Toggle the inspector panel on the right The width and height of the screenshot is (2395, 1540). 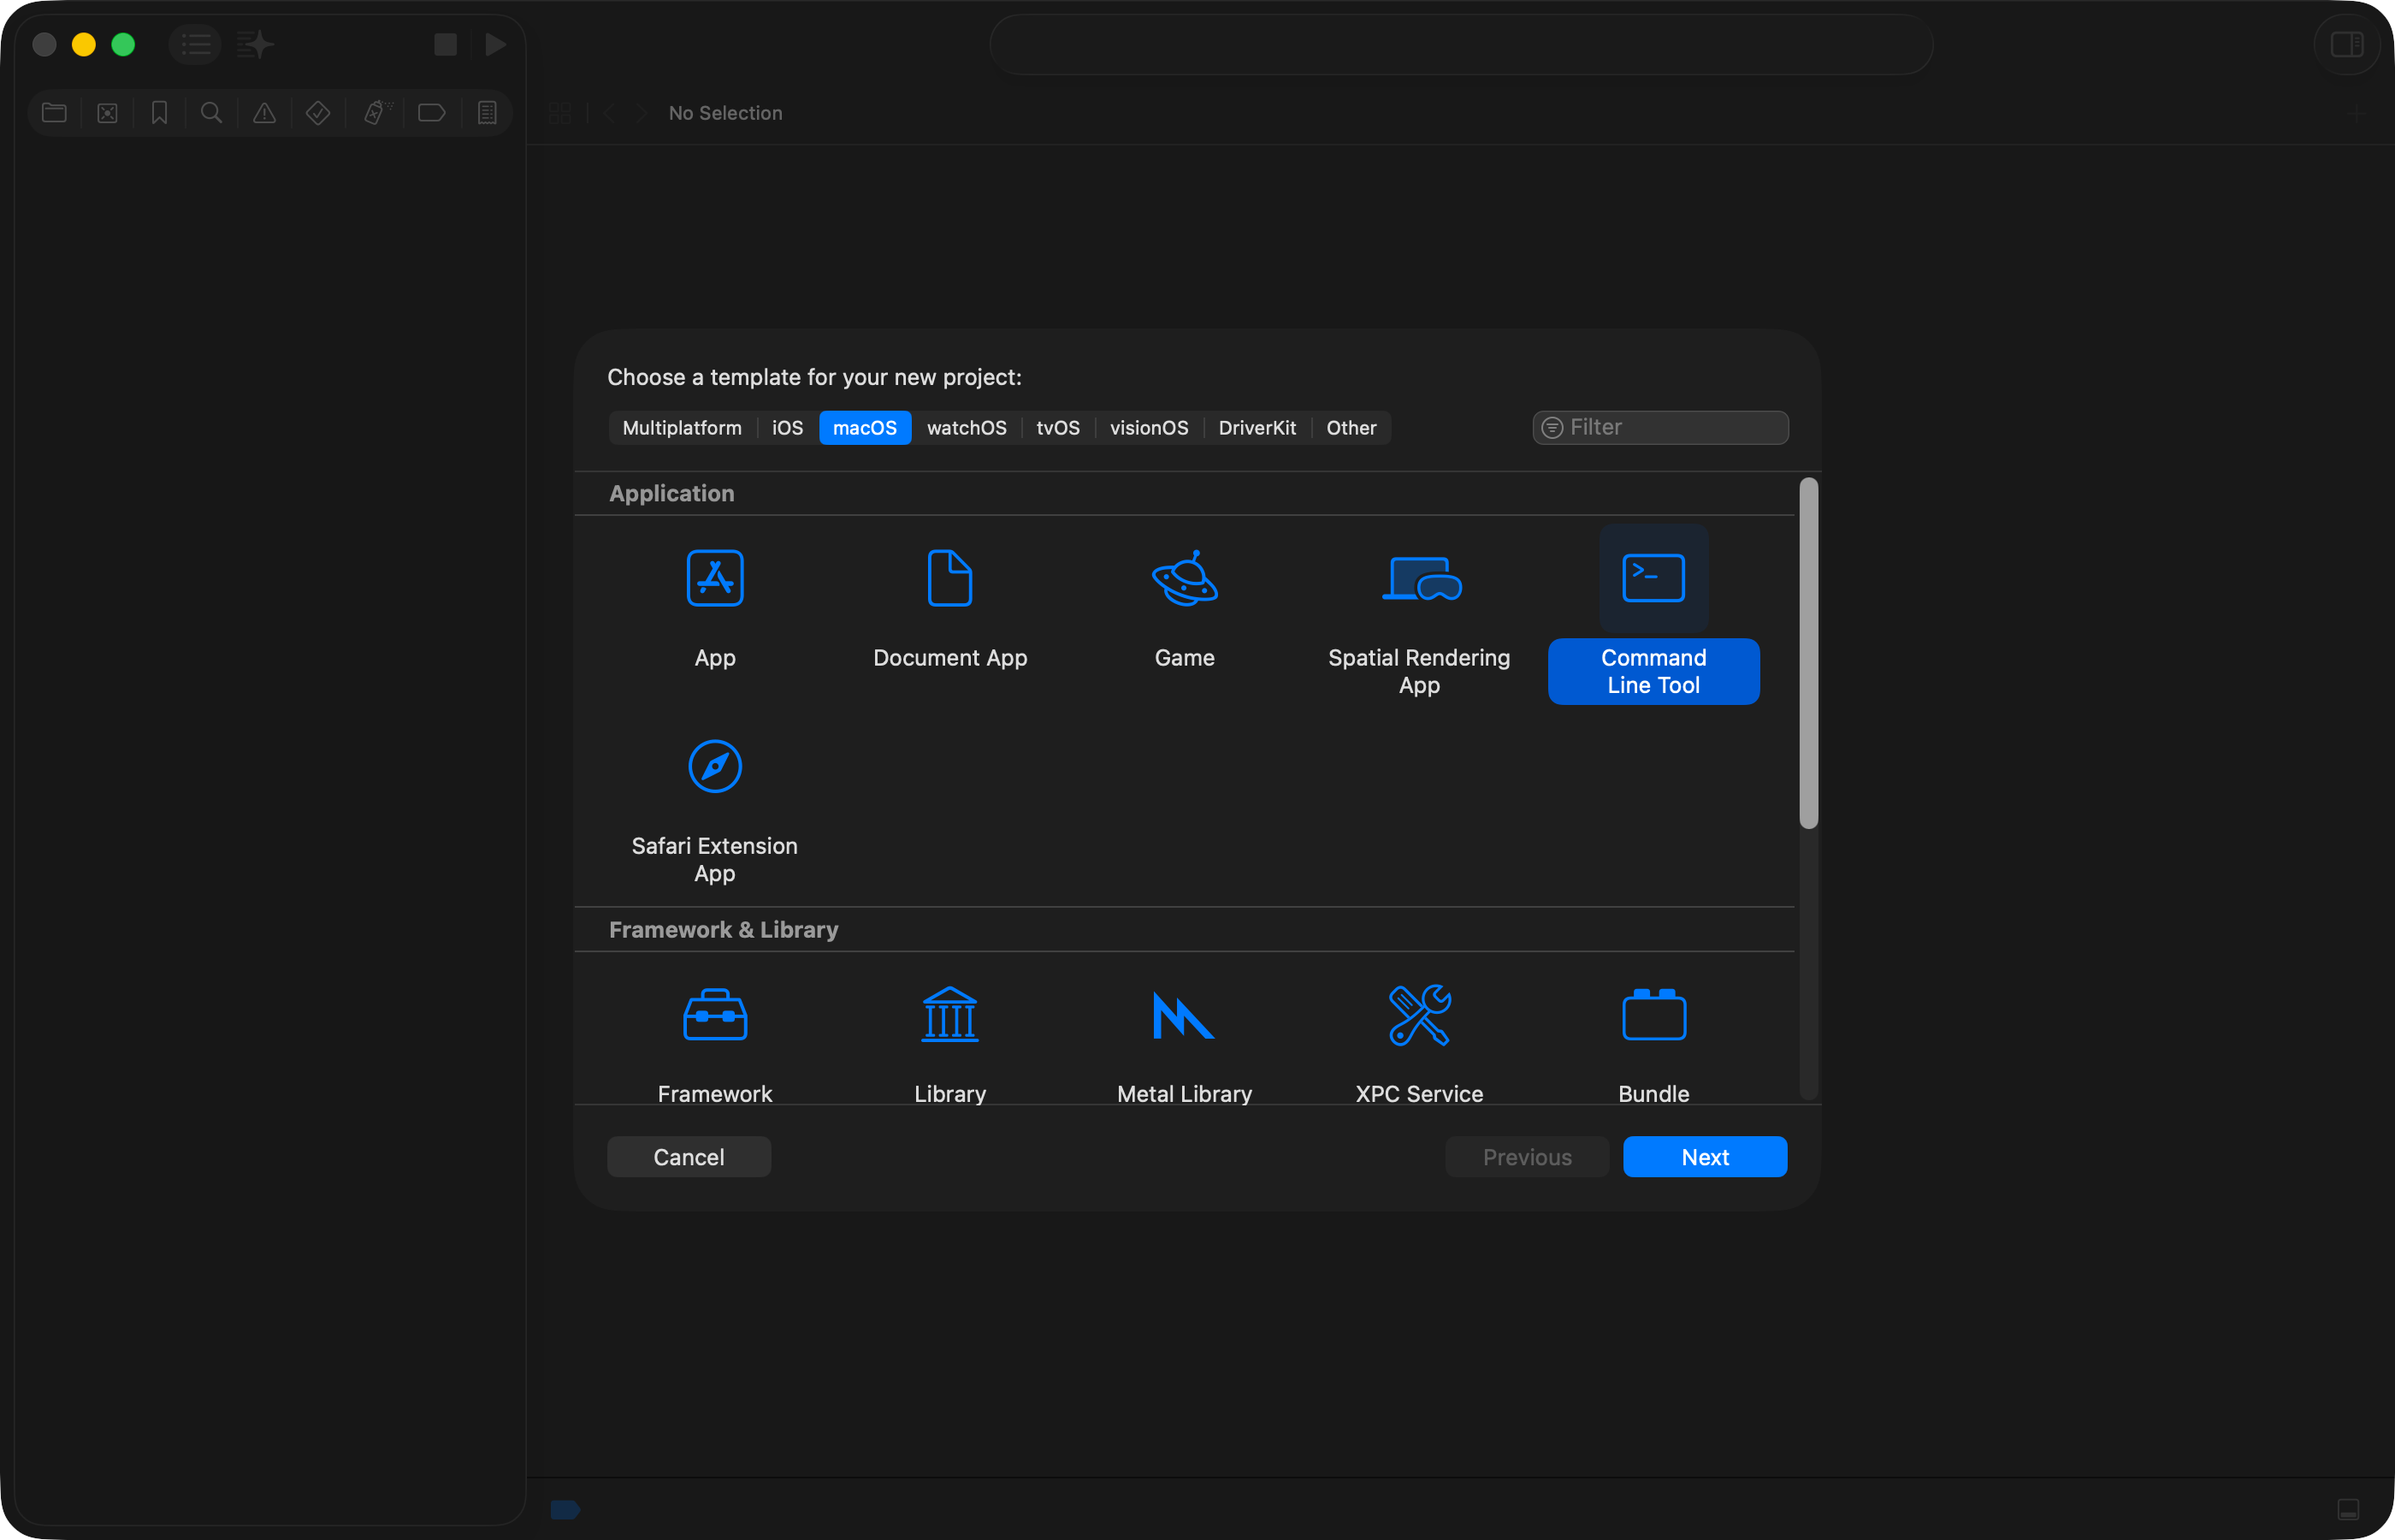pyautogui.click(x=2346, y=45)
